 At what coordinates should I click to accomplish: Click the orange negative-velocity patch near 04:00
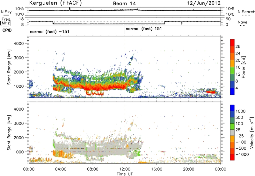(60, 154)
